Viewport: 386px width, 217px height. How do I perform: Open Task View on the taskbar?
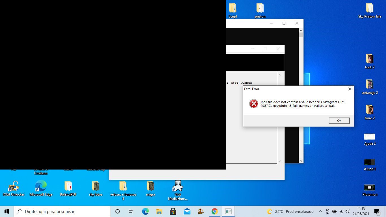131,211
